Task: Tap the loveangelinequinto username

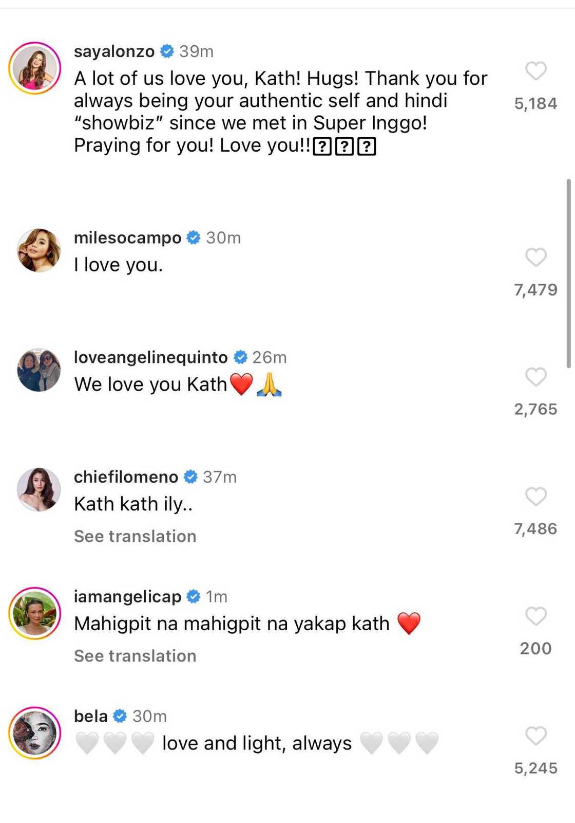Action: tap(150, 357)
